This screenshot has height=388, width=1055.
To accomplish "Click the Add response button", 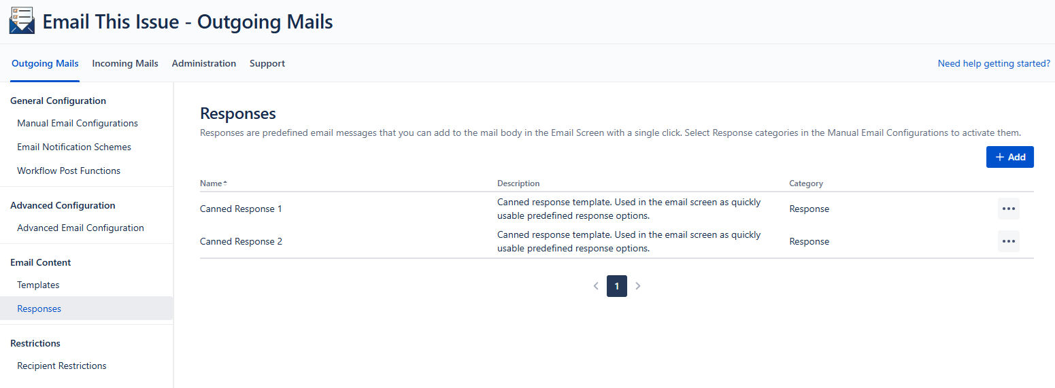I will point(1009,157).
